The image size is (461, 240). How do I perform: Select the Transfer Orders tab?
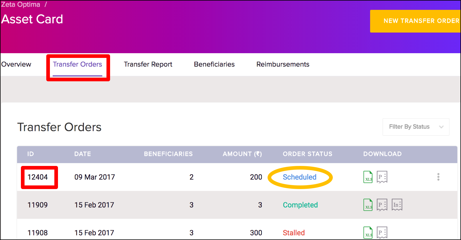click(x=77, y=64)
